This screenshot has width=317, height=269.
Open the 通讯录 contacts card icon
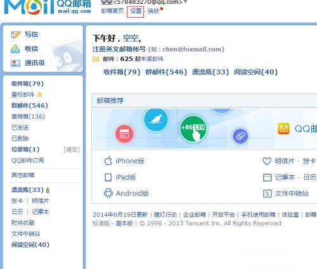pos(15,63)
